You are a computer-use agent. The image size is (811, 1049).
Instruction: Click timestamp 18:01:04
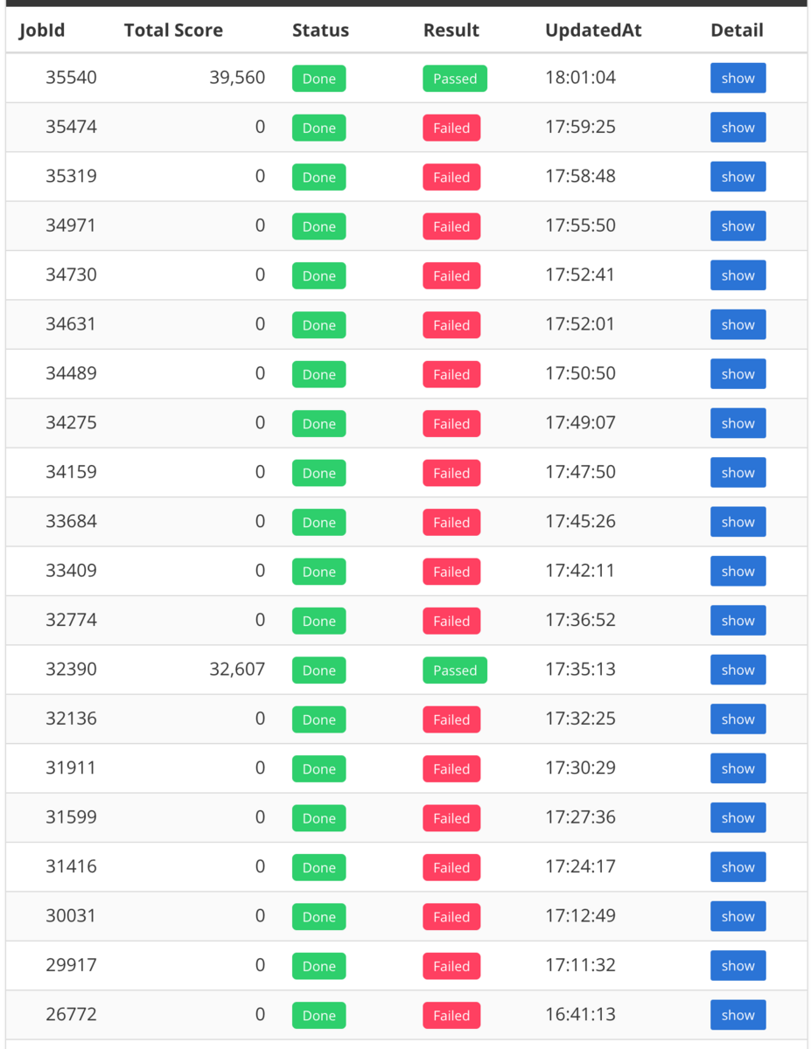(580, 78)
